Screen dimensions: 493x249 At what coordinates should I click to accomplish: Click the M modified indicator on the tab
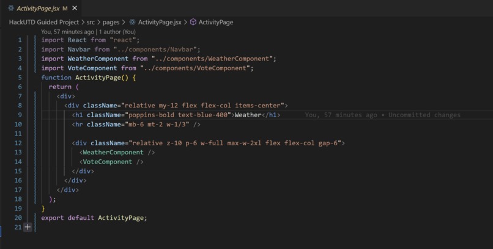(x=65, y=9)
